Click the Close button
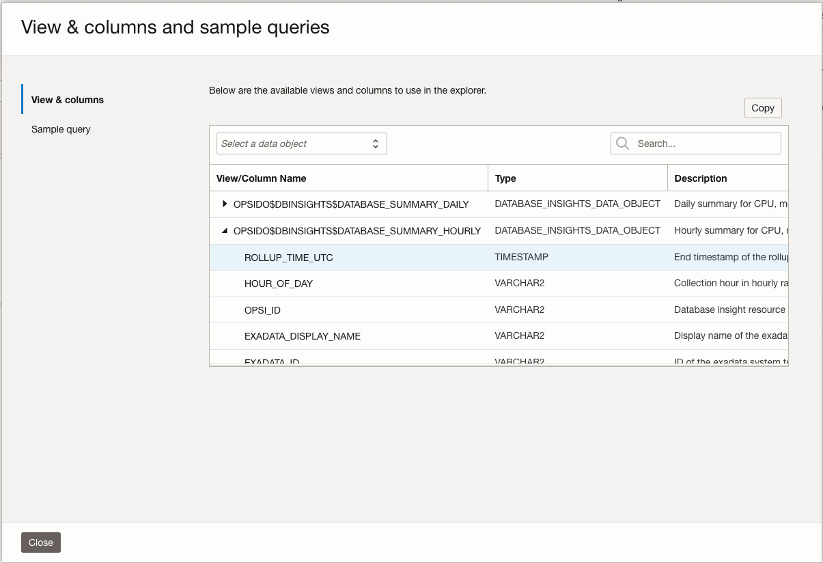This screenshot has width=823, height=563. click(41, 543)
